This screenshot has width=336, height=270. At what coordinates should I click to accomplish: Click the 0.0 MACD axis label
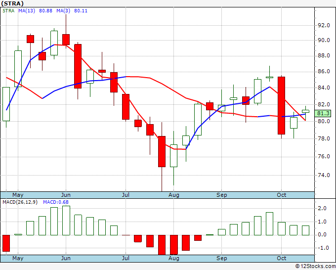(x=323, y=234)
